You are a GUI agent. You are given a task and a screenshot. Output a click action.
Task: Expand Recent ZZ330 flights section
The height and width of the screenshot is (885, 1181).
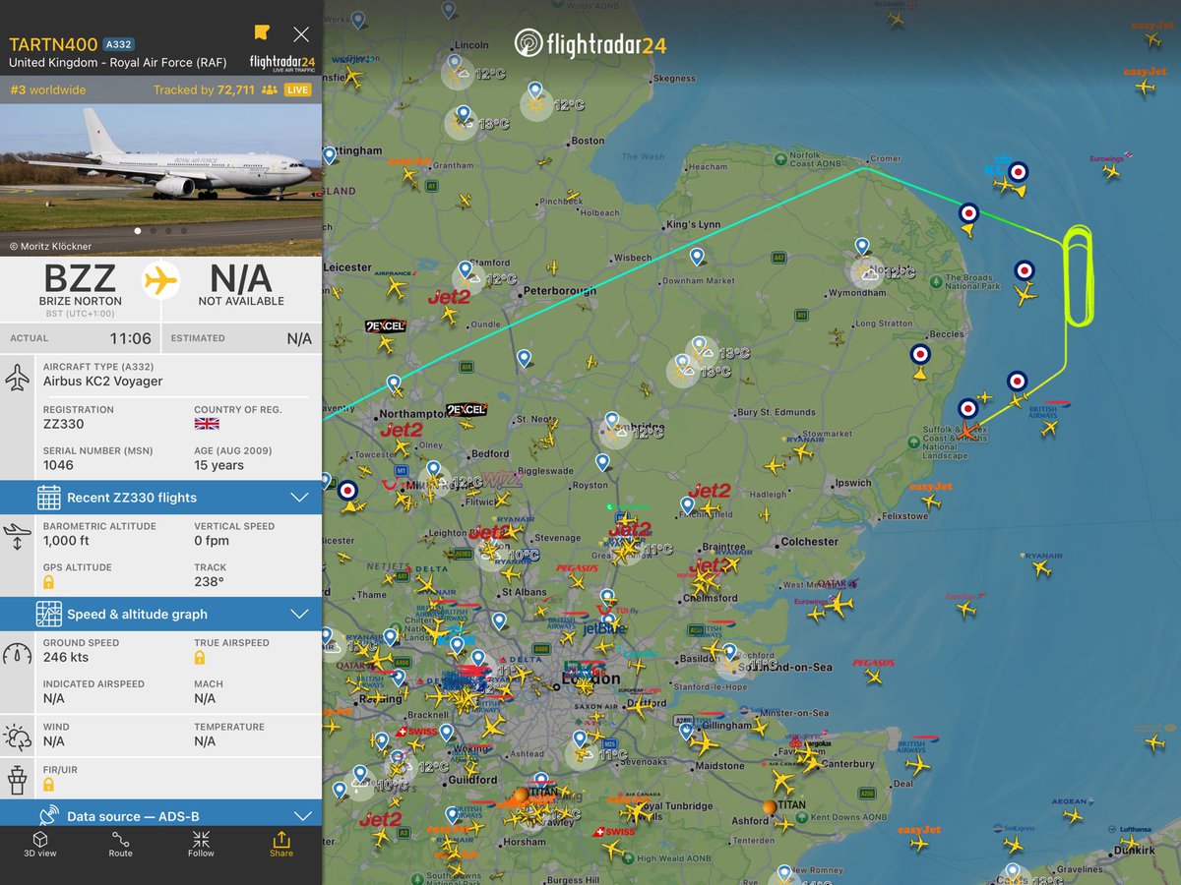click(161, 498)
